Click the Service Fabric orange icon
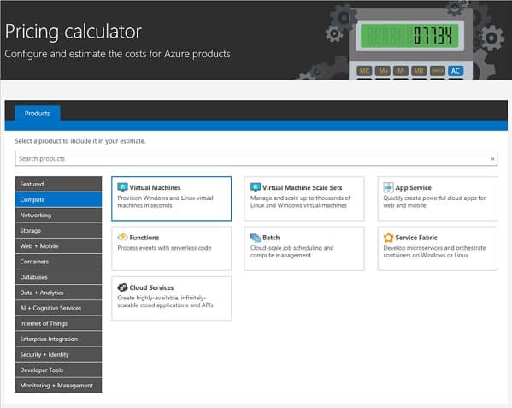The height and width of the screenshot is (408, 512). pos(388,237)
